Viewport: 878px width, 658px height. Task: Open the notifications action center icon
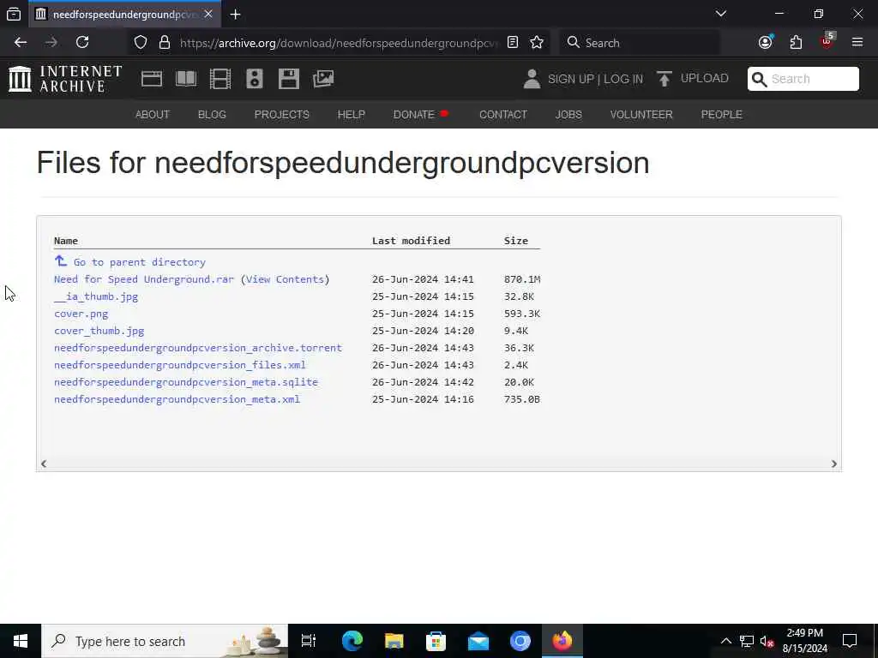tap(850, 641)
